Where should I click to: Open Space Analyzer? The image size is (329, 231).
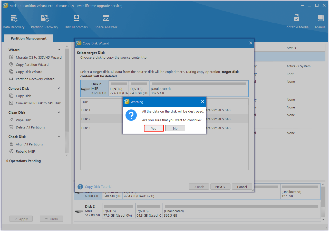(x=106, y=22)
